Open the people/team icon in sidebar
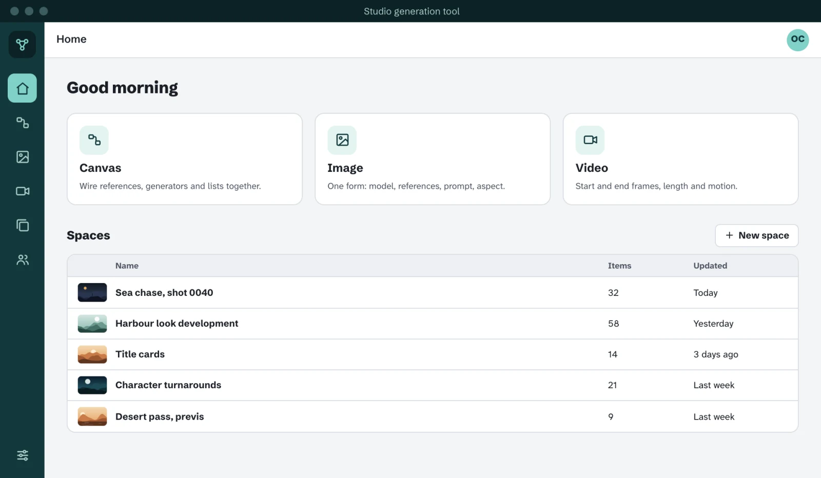The width and height of the screenshot is (821, 478). pos(22,260)
